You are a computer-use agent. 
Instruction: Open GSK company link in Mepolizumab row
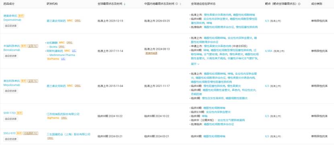[56, 86]
